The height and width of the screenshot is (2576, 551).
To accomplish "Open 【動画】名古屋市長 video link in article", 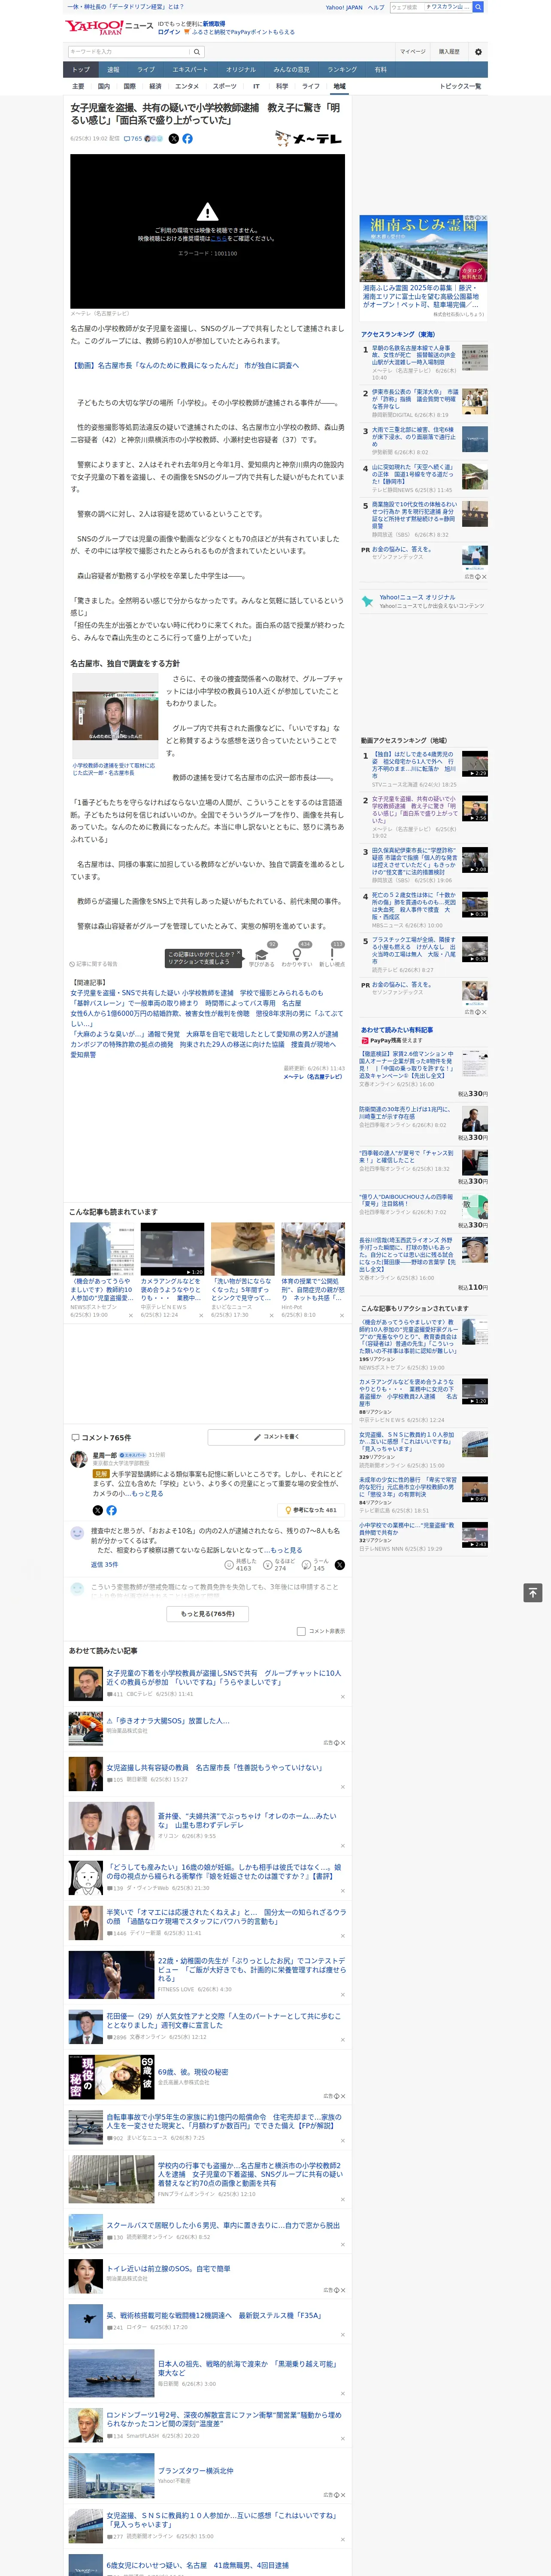I will 184,366.
